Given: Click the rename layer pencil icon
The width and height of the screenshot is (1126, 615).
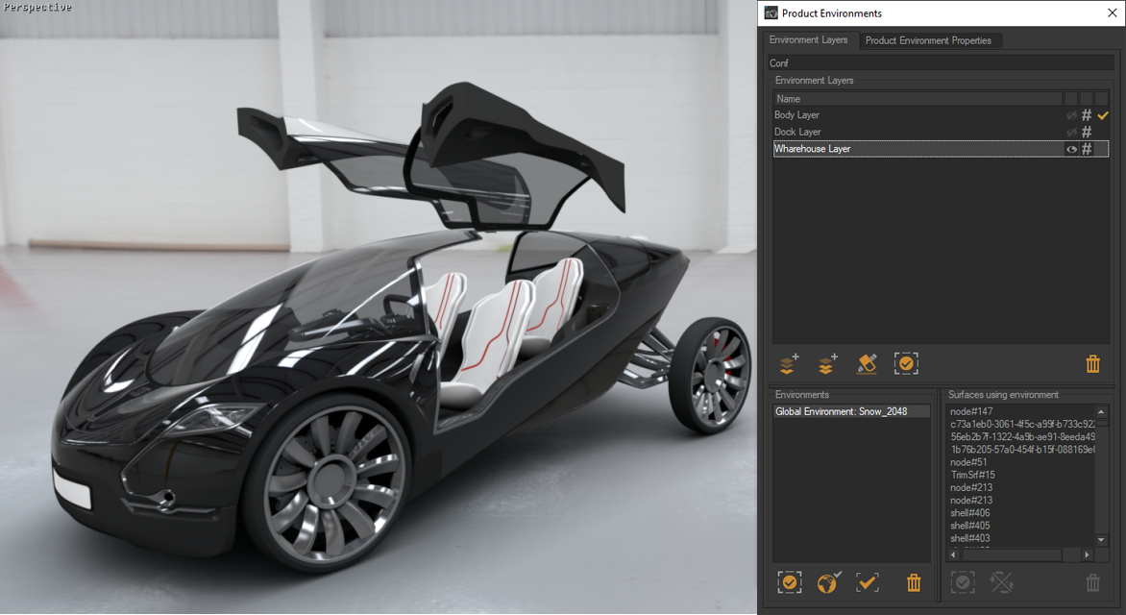Looking at the screenshot, I should 867,363.
